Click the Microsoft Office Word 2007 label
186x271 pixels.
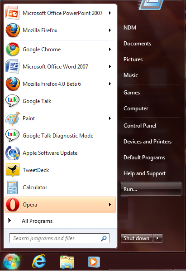click(x=55, y=67)
